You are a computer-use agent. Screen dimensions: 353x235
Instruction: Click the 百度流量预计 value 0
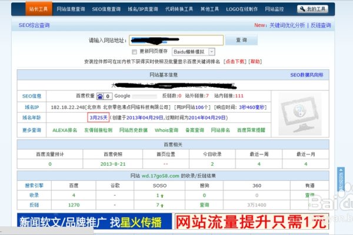pos(50,164)
